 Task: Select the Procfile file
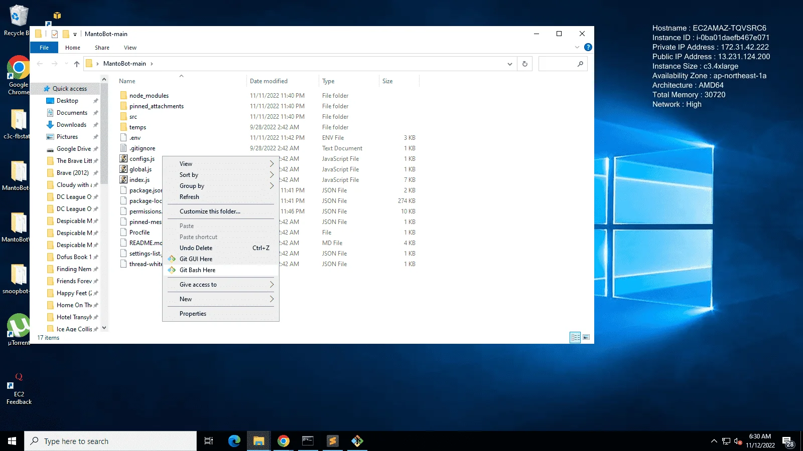click(x=140, y=233)
